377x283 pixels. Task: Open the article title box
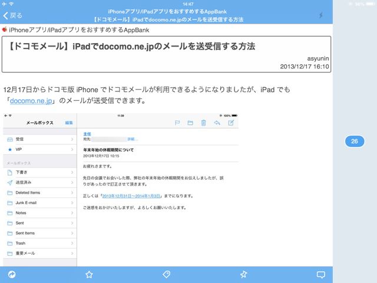(x=166, y=54)
